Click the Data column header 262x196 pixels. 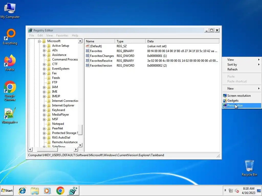tap(182, 41)
